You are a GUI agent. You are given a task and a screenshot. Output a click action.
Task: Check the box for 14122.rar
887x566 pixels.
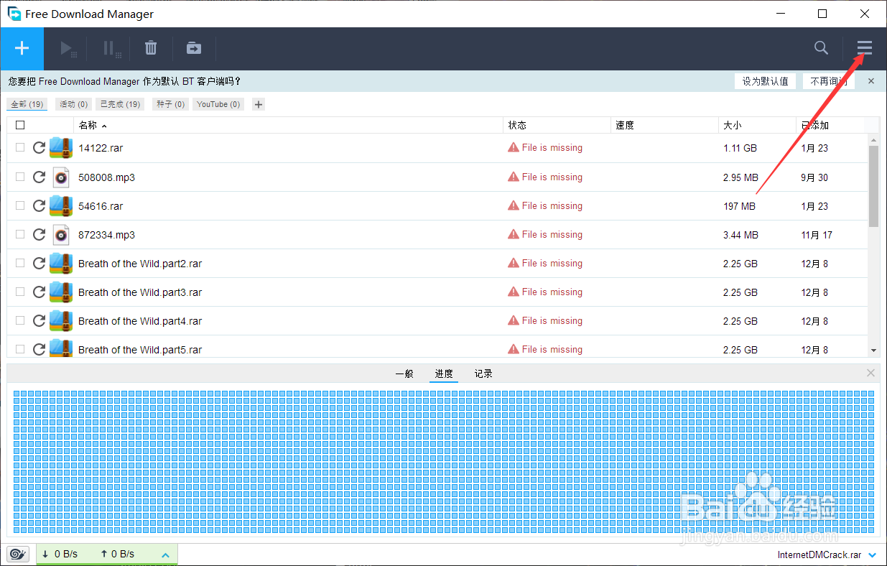pos(20,147)
